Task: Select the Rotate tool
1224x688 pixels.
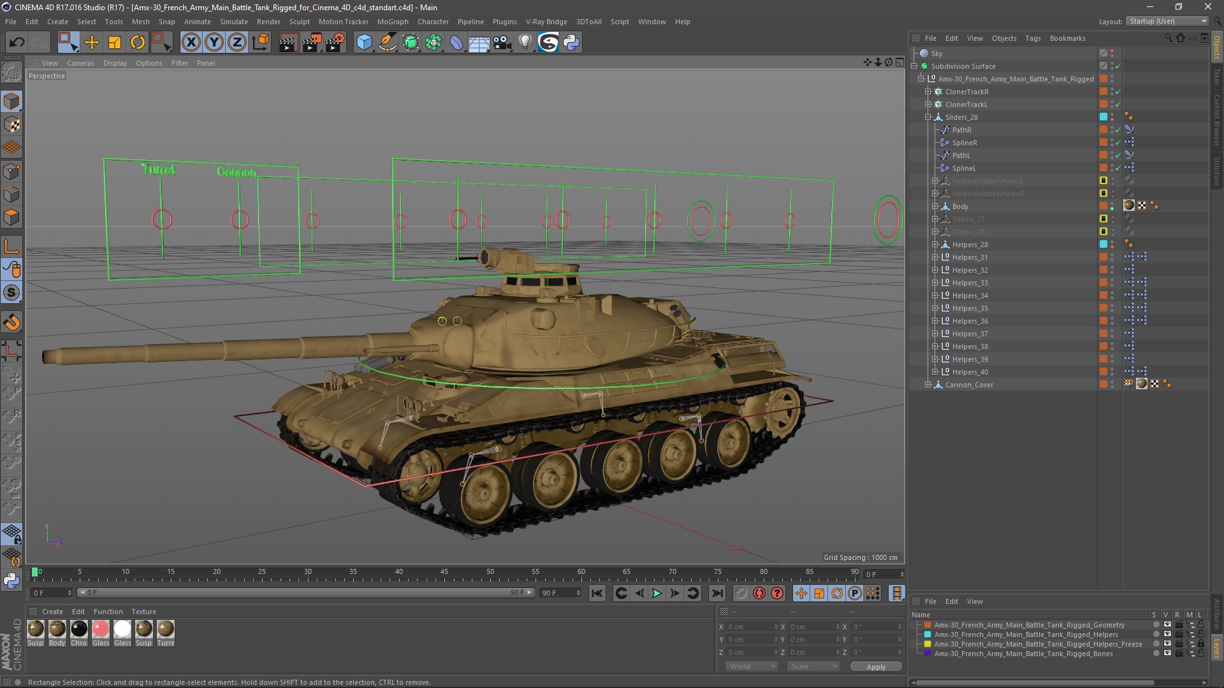Action: click(138, 43)
